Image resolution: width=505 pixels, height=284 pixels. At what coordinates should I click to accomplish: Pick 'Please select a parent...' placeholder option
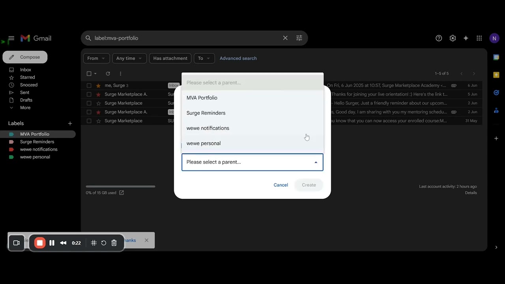252,82
